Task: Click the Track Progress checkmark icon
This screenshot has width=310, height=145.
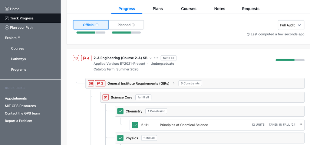Action: coord(7,18)
